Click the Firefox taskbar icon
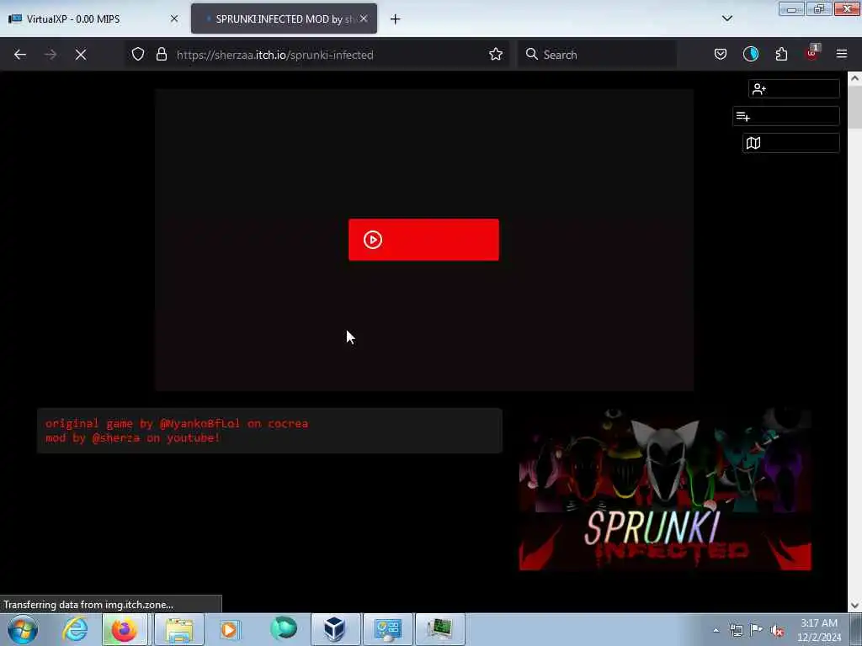Image resolution: width=862 pixels, height=646 pixels. pyautogui.click(x=125, y=629)
